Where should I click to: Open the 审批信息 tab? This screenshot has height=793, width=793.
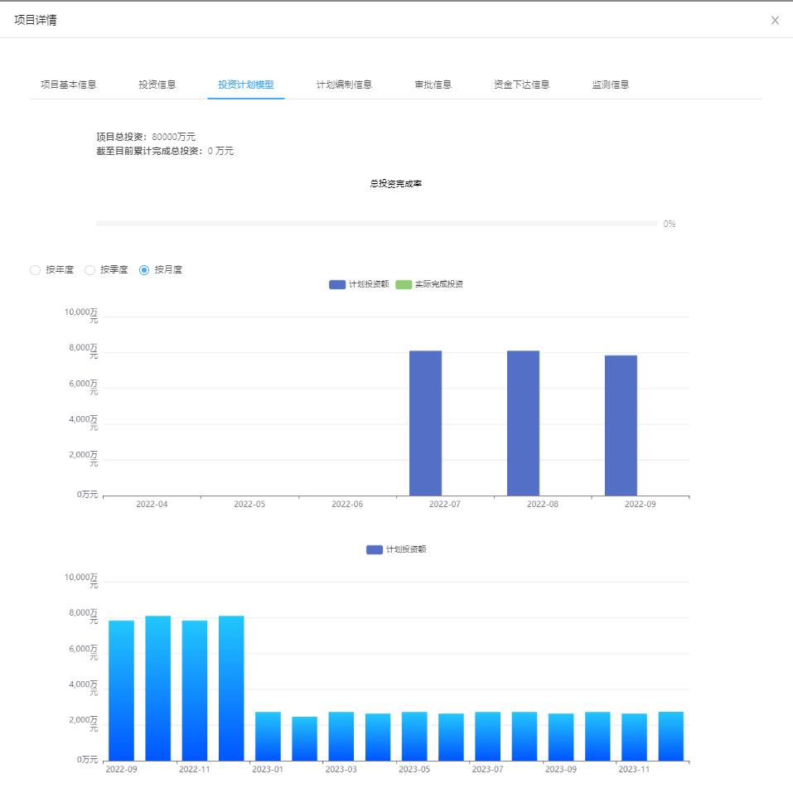pyautogui.click(x=433, y=85)
